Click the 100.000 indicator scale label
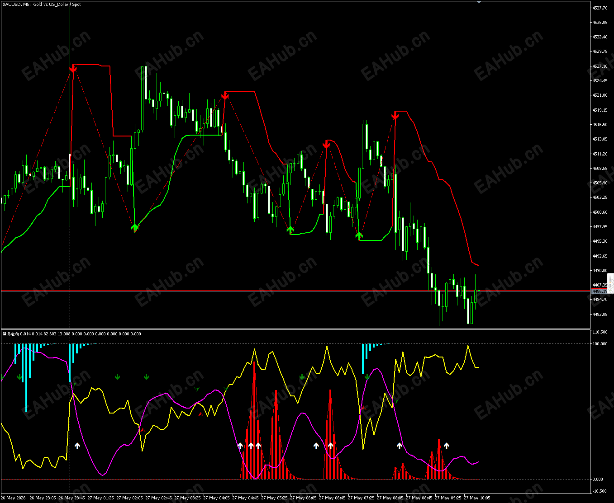The image size is (614, 503). click(600, 343)
